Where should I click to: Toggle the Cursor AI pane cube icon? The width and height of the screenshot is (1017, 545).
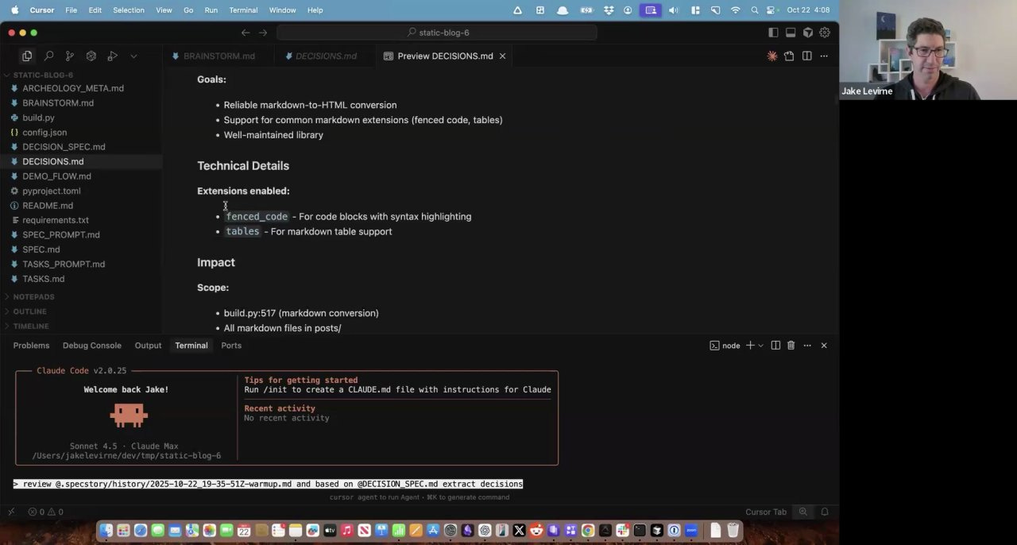point(808,33)
